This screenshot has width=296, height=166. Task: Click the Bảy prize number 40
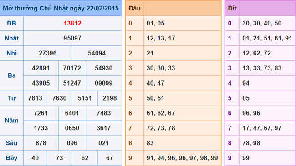(35, 158)
